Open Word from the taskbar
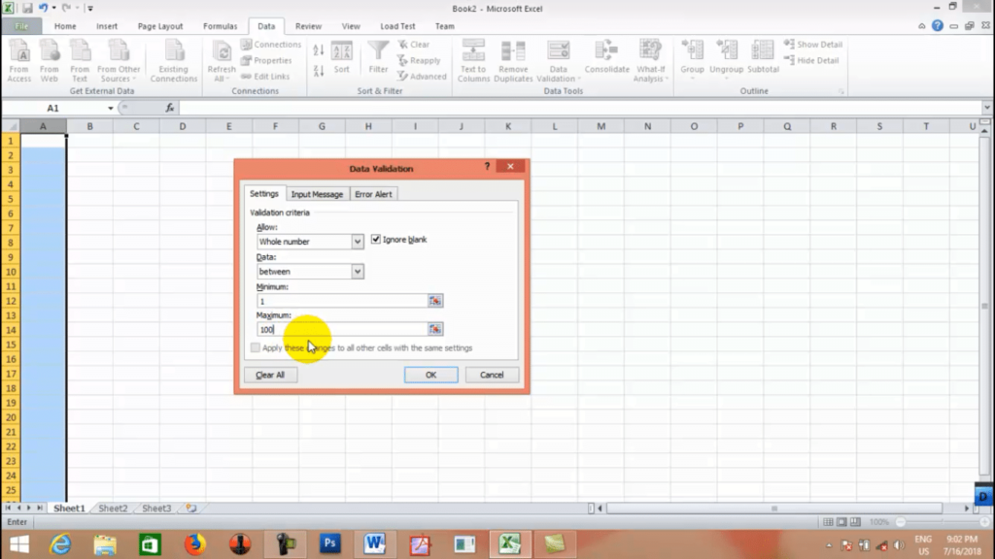Screen dimensions: 995x559 (x=374, y=544)
